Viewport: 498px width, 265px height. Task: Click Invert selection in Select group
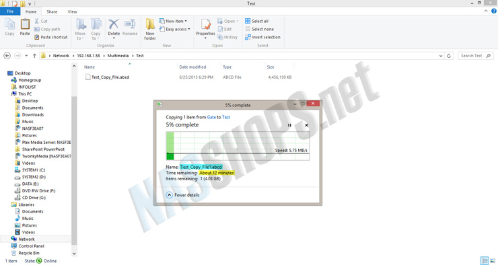(262, 37)
